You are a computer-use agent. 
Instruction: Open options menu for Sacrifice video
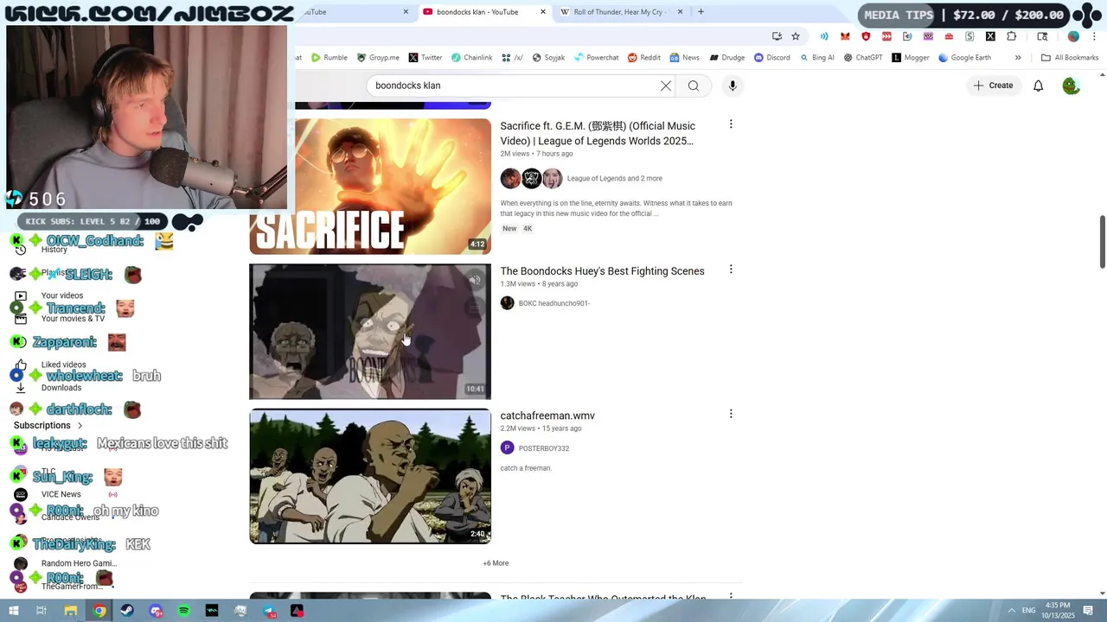pos(731,124)
